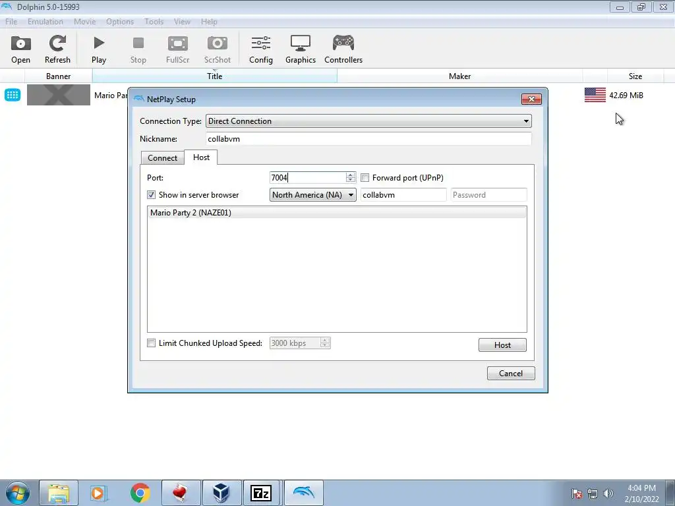Viewport: 675px width, 506px height.
Task: Select the Host tab
Action: coord(201,157)
